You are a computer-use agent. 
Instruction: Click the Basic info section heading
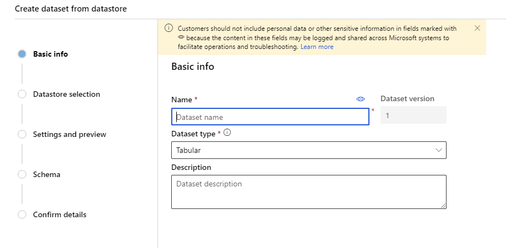pos(193,67)
